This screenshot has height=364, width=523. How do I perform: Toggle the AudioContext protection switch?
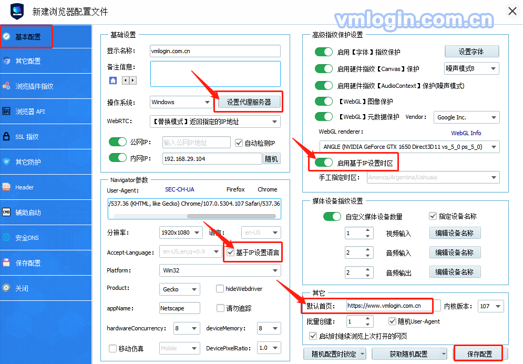coord(324,85)
